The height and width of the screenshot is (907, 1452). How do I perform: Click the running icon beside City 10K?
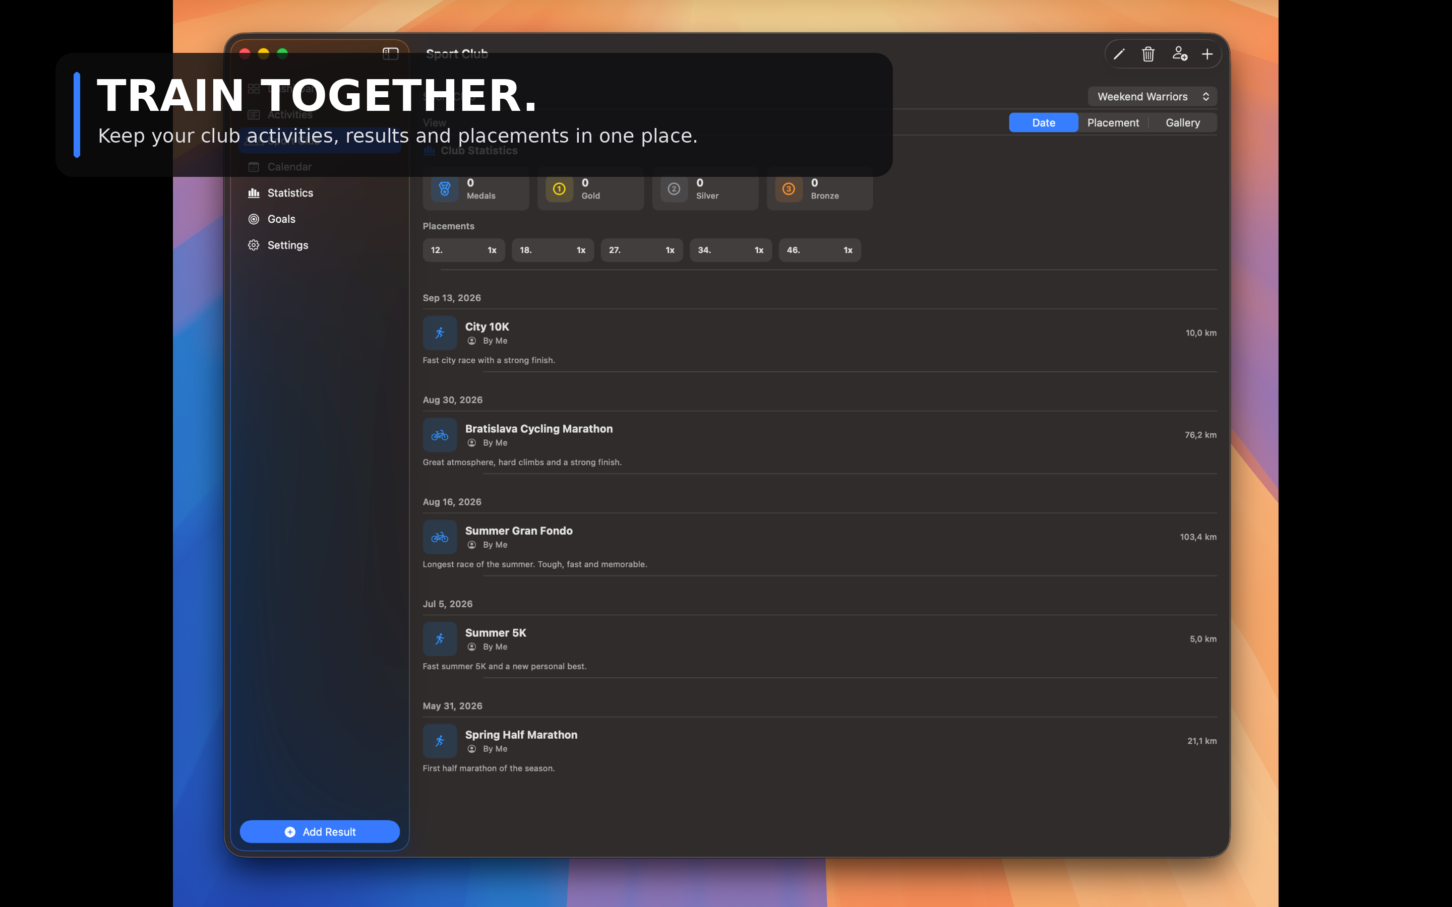coord(440,333)
